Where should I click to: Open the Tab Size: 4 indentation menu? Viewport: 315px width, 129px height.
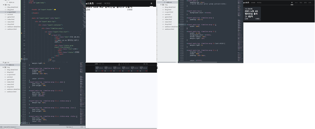pyautogui.click(x=69, y=127)
